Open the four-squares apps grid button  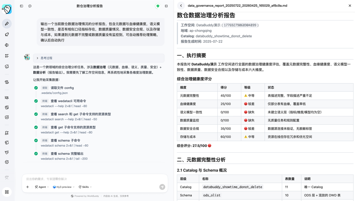[x=7, y=192]
